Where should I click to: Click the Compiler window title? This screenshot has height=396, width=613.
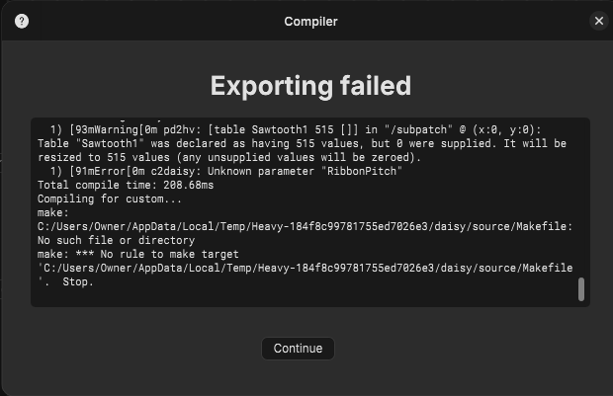point(310,21)
